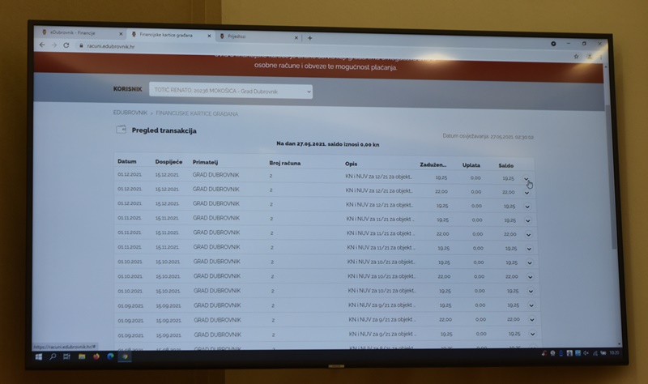Click the Datum column header

(126, 162)
